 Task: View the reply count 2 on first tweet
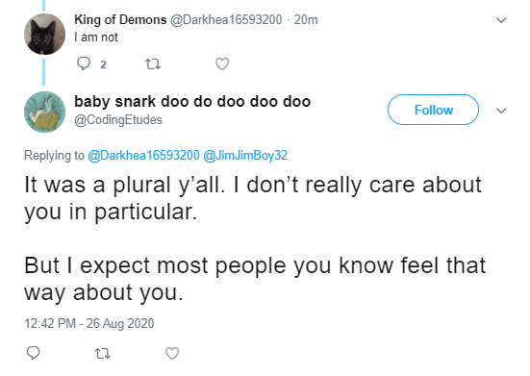103,64
